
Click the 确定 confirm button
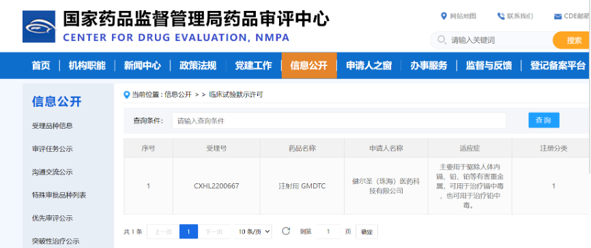click(x=366, y=232)
